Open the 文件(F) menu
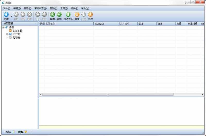 pyautogui.click(x=6, y=8)
